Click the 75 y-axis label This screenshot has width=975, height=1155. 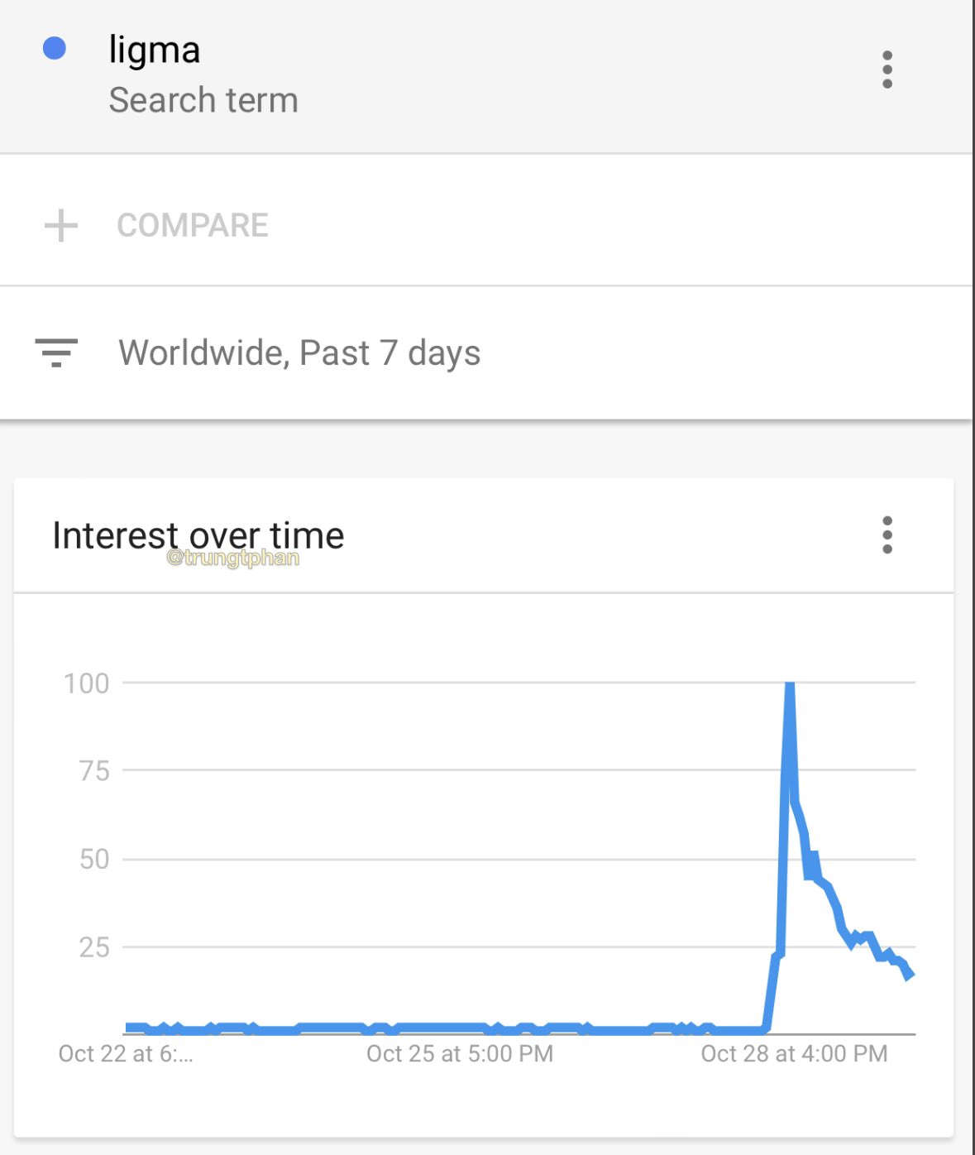click(94, 771)
